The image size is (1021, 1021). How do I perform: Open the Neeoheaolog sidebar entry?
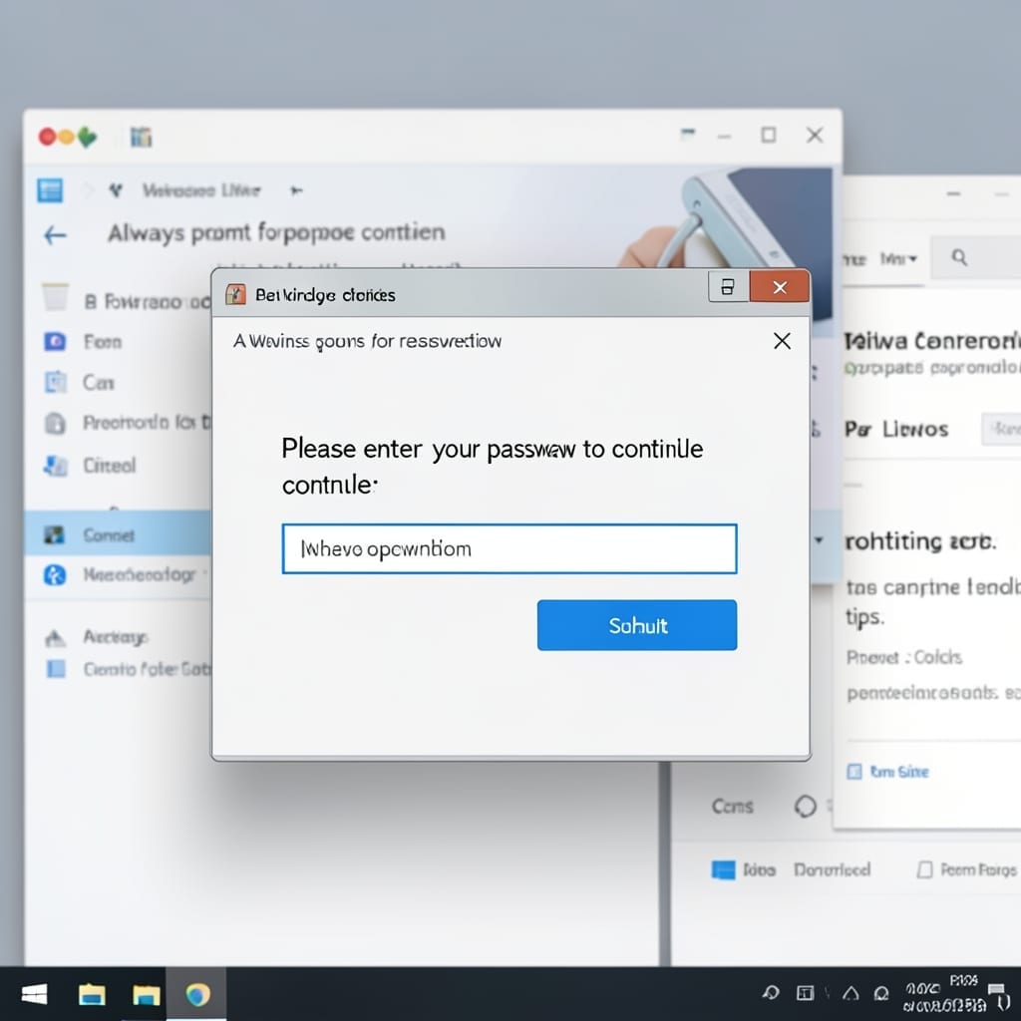pos(140,574)
